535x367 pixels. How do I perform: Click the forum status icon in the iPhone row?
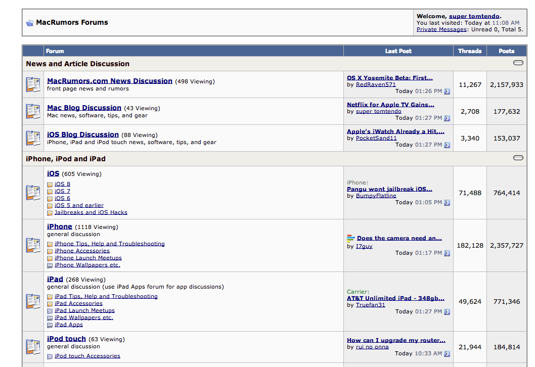tap(33, 246)
